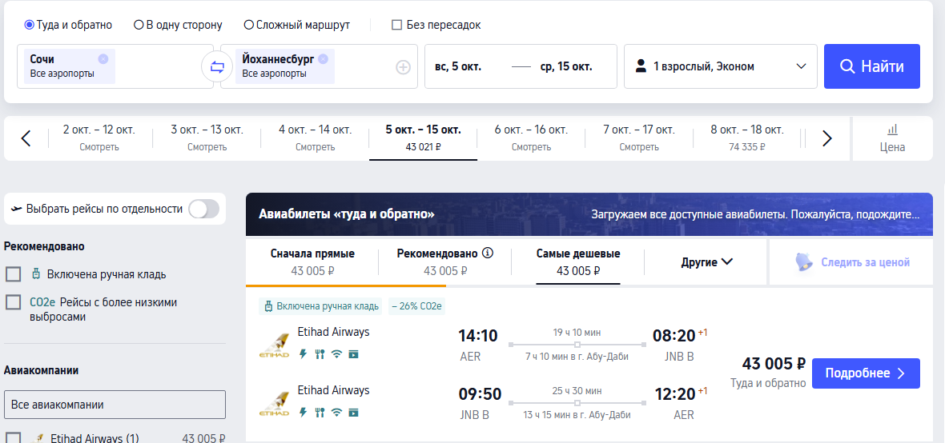Remove Сочи from the origin field
This screenshot has height=443, width=945.
[x=103, y=59]
